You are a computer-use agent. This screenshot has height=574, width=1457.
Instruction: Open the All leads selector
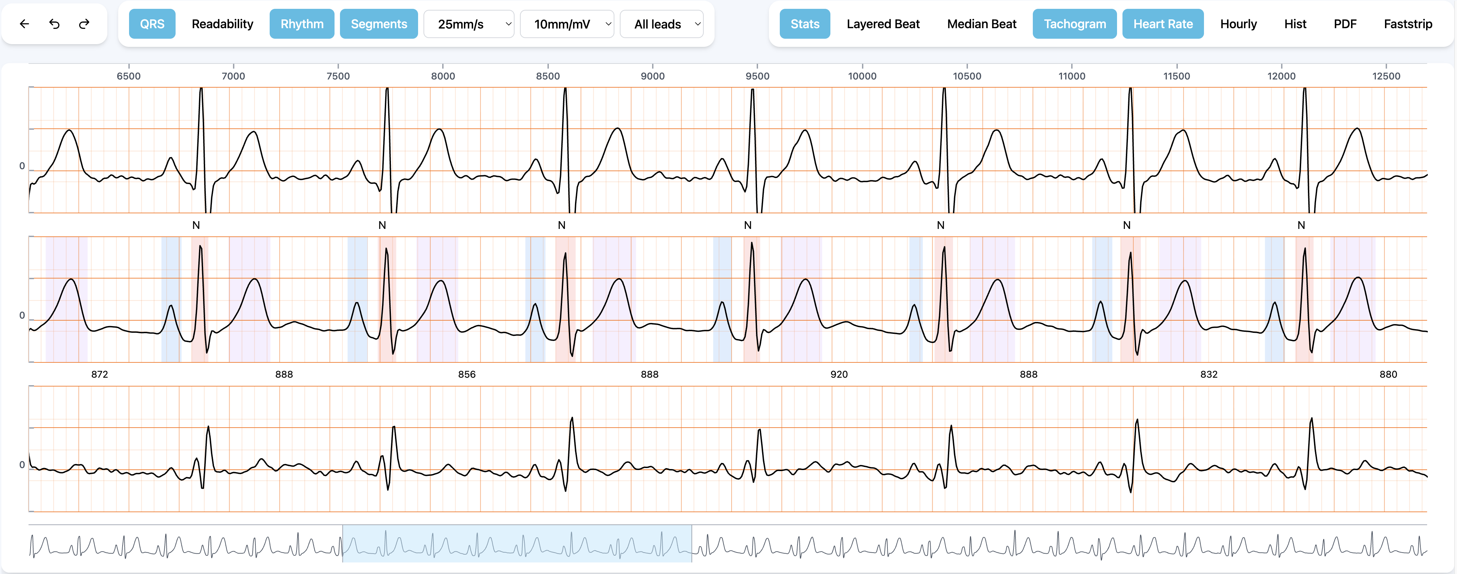662,24
